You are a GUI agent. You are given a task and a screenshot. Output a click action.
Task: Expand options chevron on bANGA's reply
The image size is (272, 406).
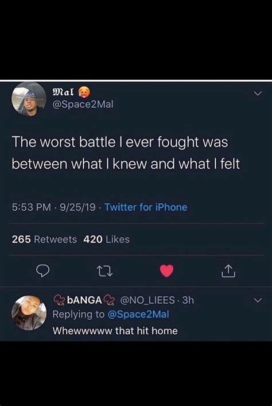(x=258, y=300)
